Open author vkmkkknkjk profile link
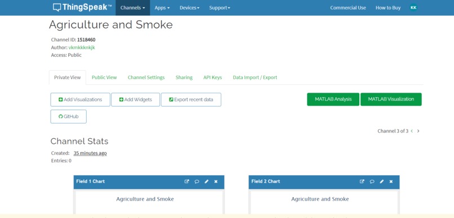 [82, 47]
